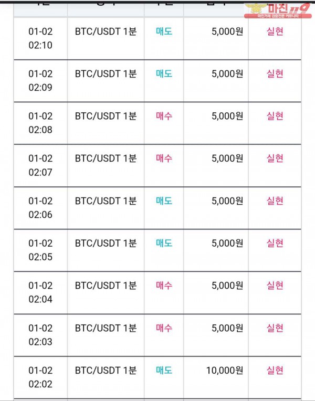
Task: Click 매도 label in the 02:10 trade row
Action: pos(164,31)
